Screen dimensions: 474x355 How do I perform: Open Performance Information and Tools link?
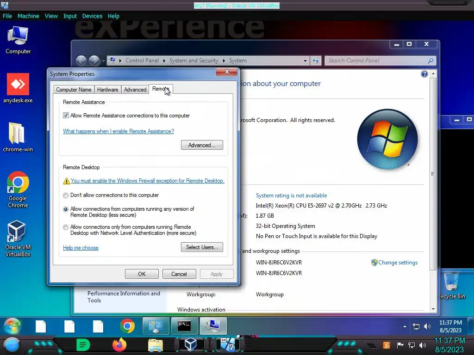point(124,297)
